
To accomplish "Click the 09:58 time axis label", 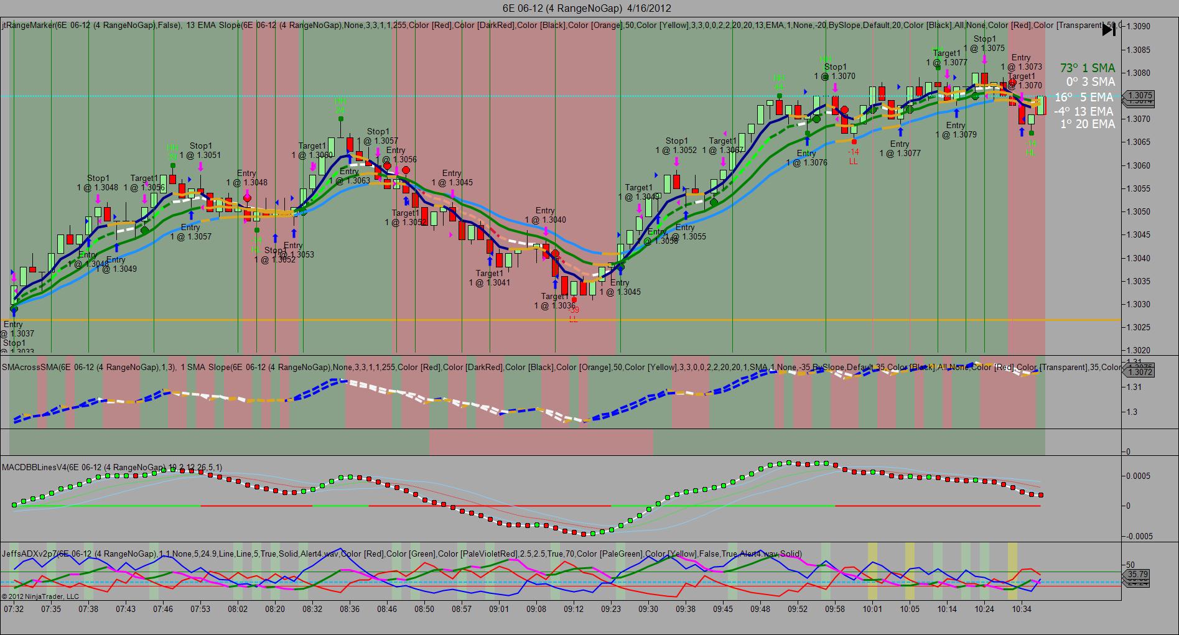I will (x=835, y=610).
